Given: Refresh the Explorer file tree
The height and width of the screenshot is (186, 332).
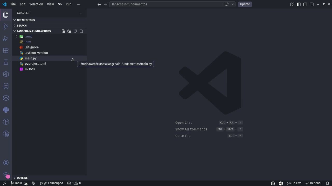Looking at the screenshot, I should pyautogui.click(x=75, y=31).
